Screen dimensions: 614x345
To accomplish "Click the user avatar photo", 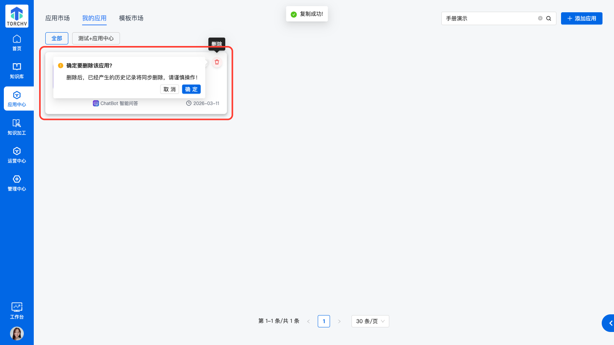I will (17, 333).
